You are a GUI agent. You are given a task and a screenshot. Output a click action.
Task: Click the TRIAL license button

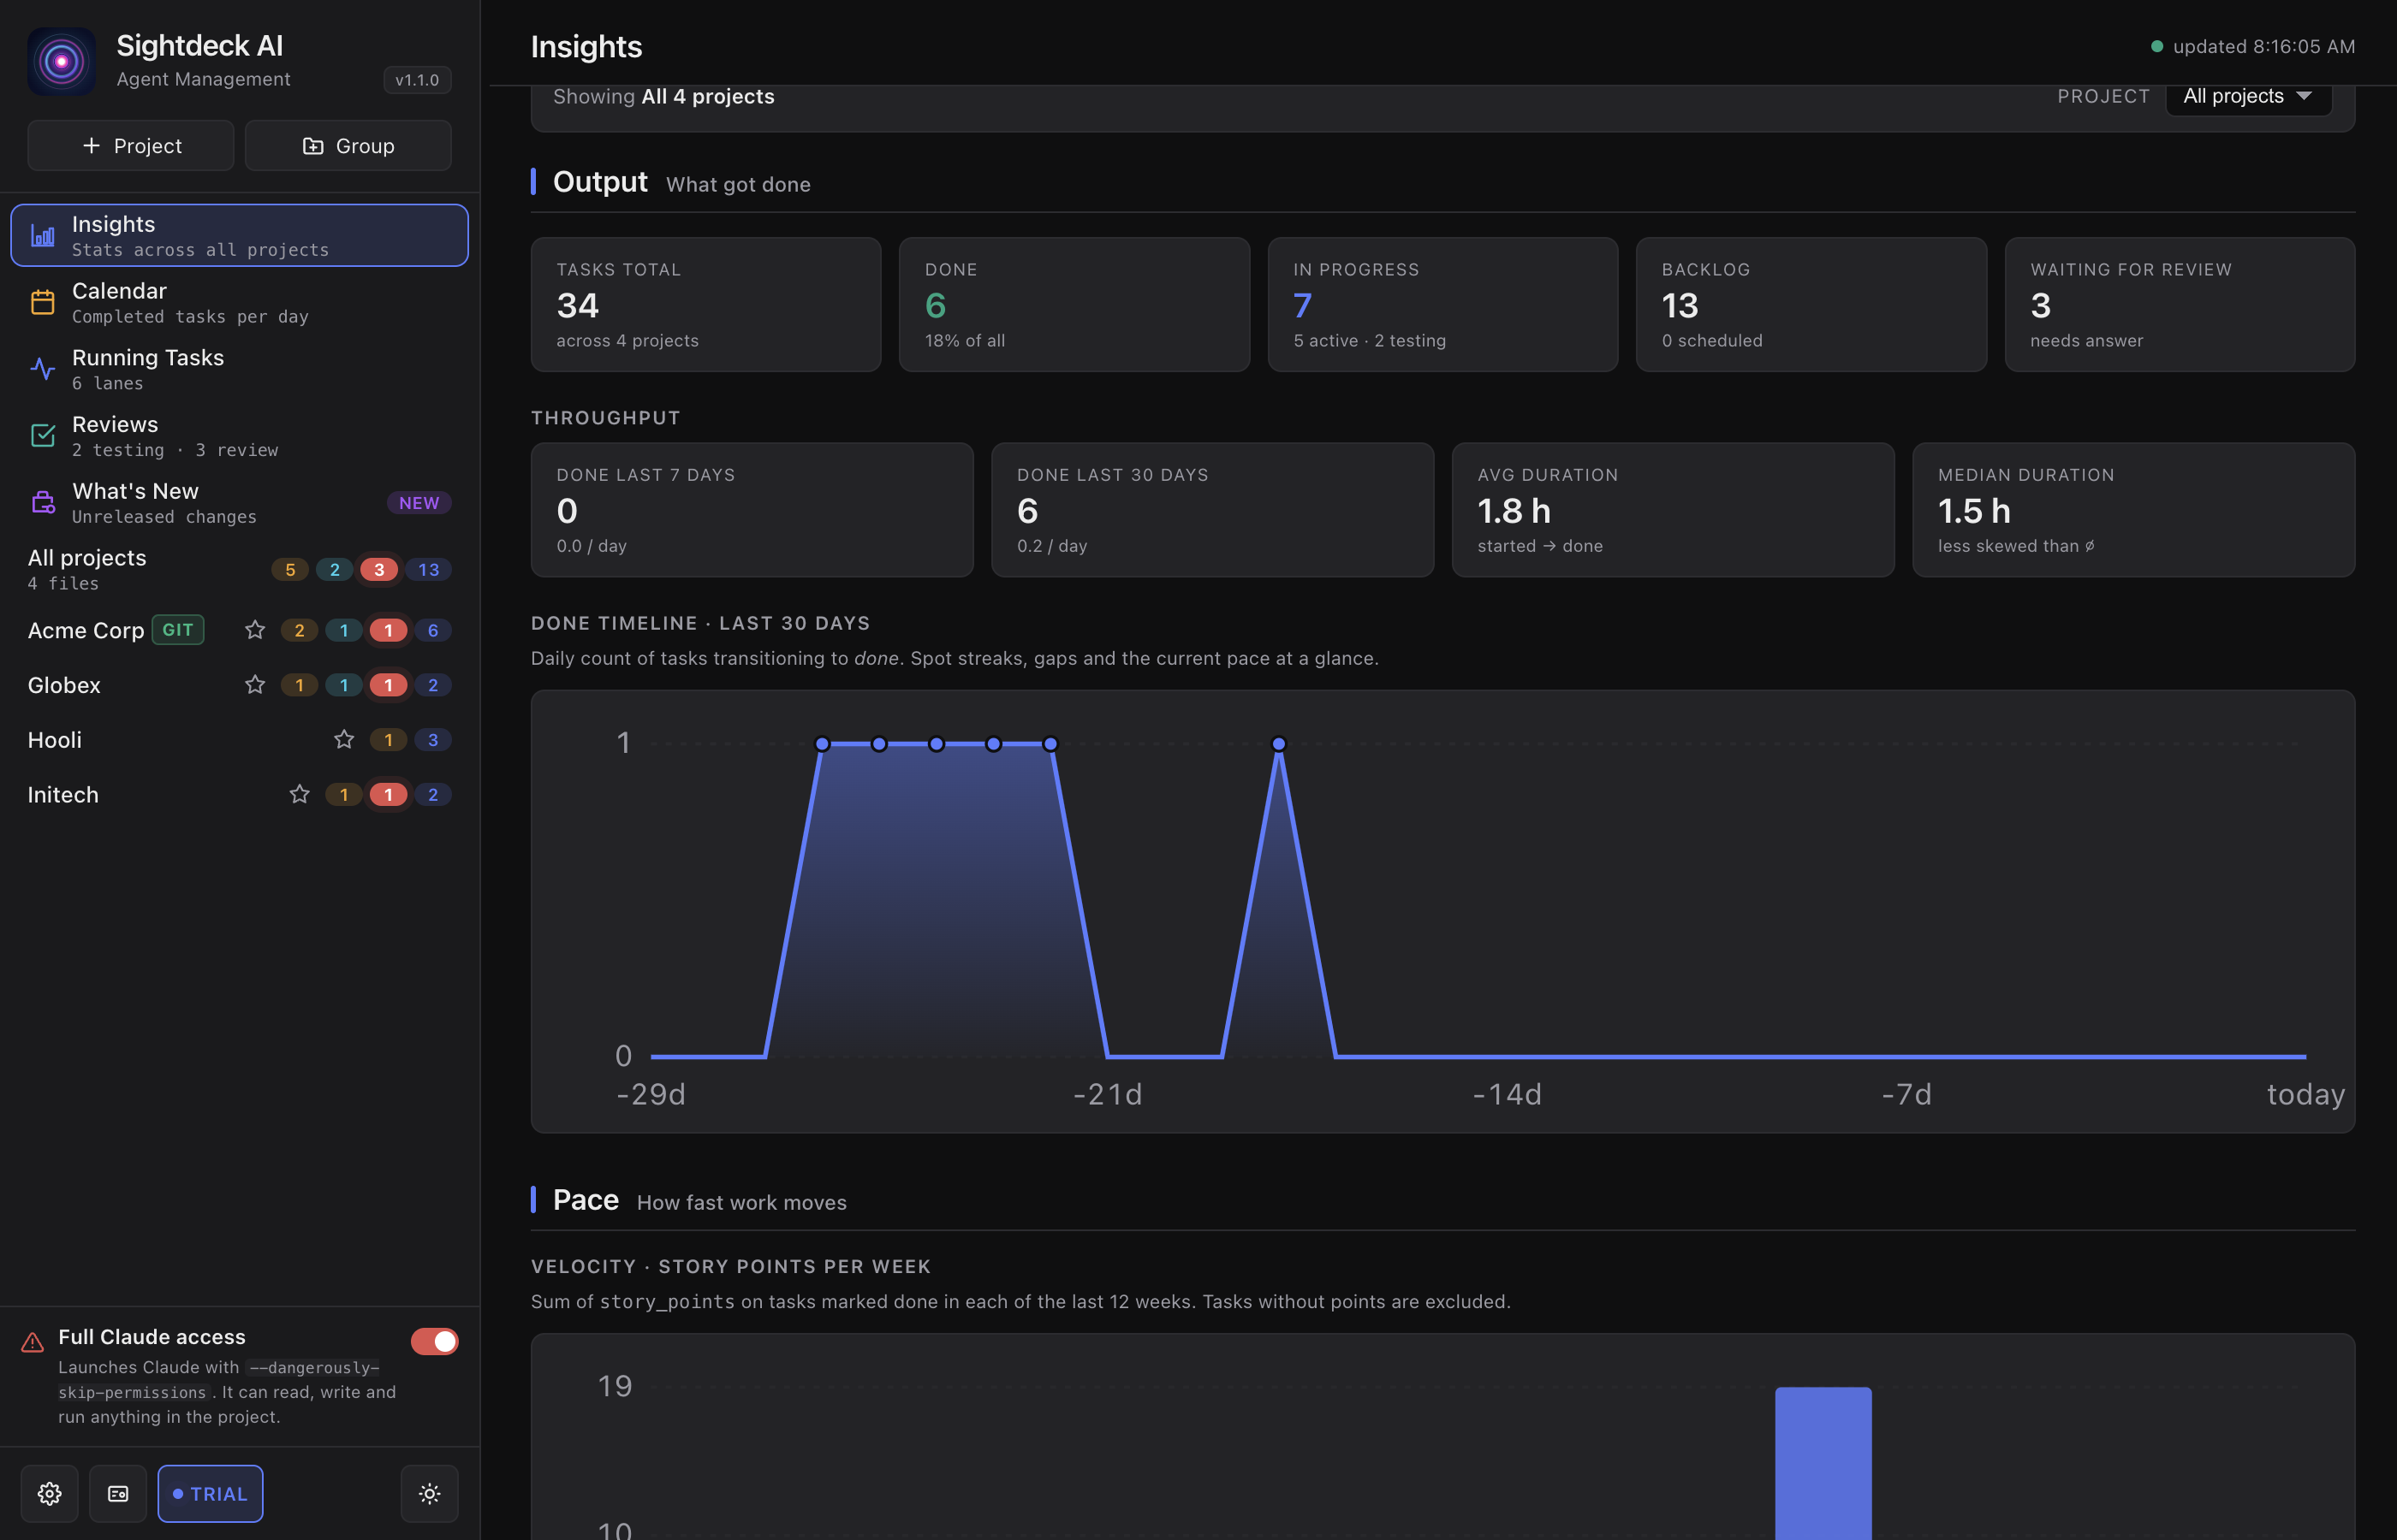(x=210, y=1494)
